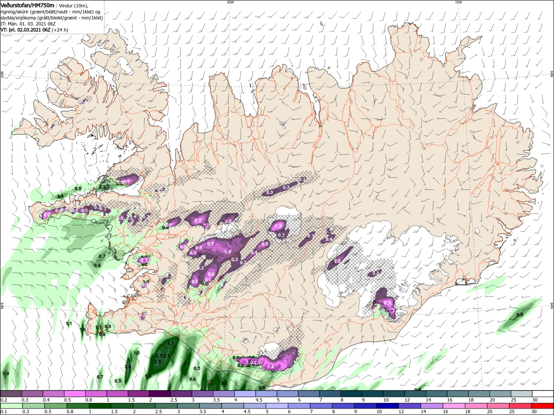Pick the darkest green 1 swatch in lower legend

pos(100,406)
